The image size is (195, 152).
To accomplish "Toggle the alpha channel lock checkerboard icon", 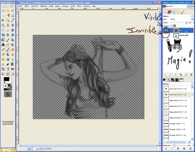I will click(174, 26).
